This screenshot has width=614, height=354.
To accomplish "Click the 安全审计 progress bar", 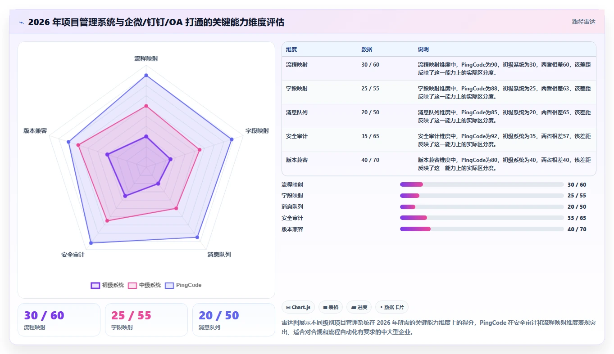I will click(482, 218).
